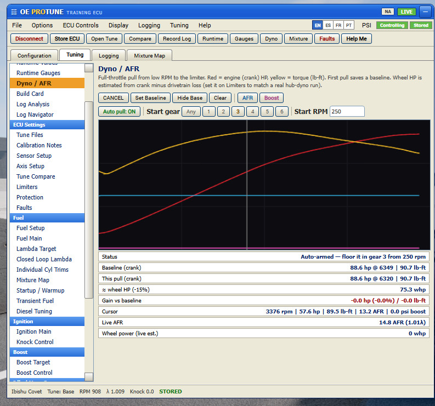Open Build Card in sidebar
The width and height of the screenshot is (435, 406).
[x=47, y=94]
